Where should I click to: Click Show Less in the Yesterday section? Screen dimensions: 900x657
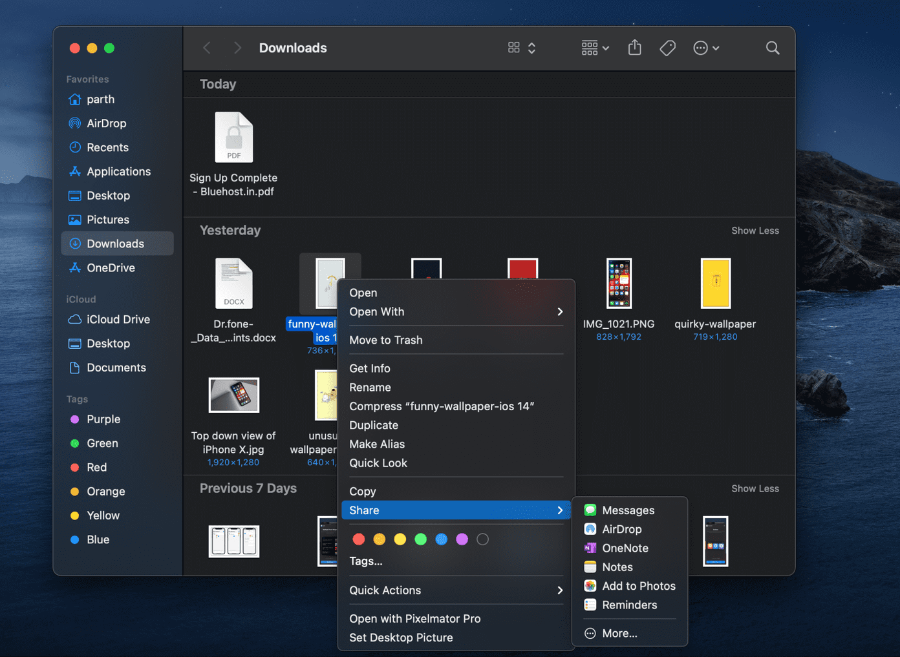tap(755, 231)
